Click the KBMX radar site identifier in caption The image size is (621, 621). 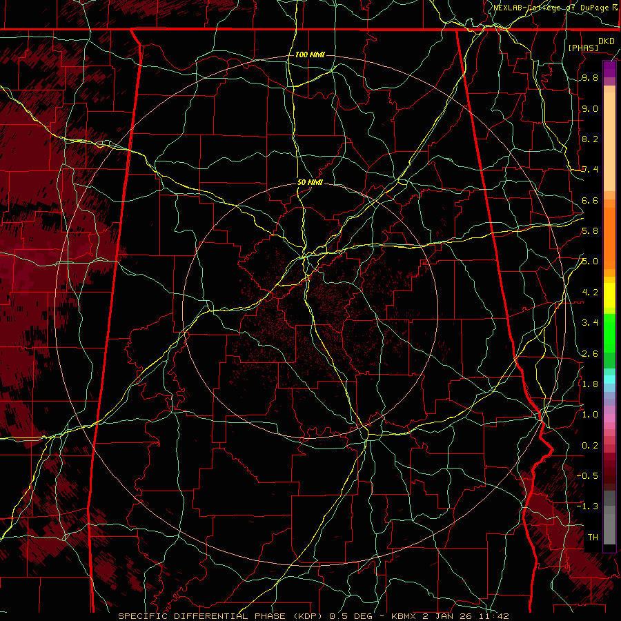pos(403,616)
